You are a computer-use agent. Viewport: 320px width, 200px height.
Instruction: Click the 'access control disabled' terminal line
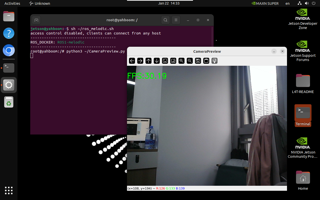[96, 33]
